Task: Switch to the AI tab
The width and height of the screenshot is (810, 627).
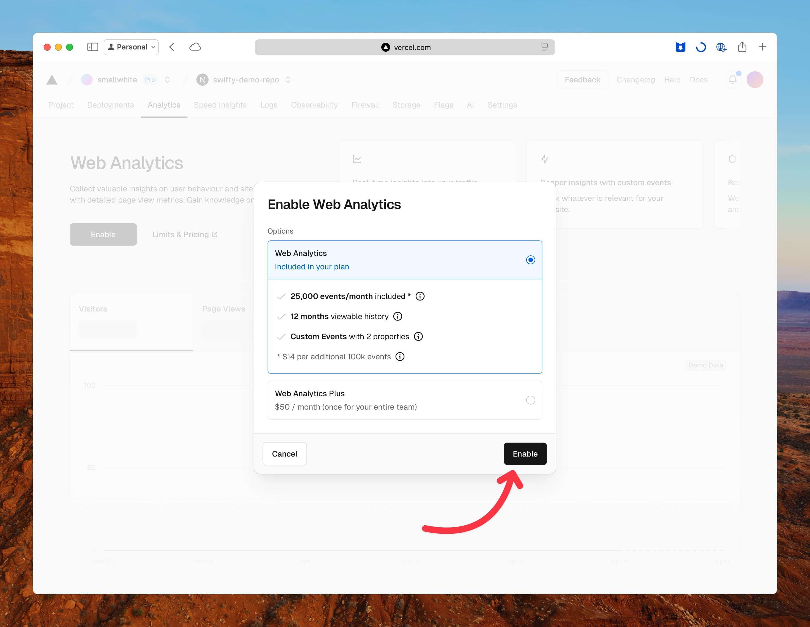Action: pyautogui.click(x=470, y=105)
